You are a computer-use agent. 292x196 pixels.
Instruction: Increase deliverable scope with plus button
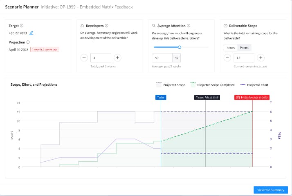tap(261, 58)
